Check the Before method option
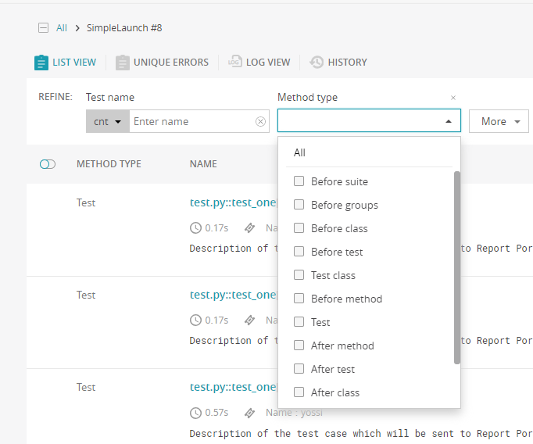533x444 pixels. (299, 298)
